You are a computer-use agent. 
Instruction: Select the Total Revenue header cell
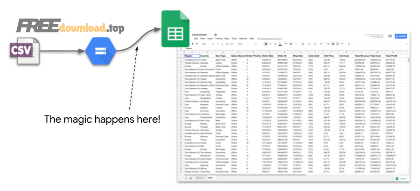(362, 56)
